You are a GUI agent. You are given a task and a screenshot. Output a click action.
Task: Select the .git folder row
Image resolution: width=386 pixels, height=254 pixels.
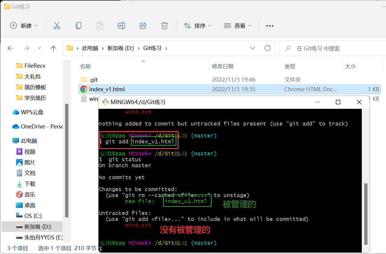(230, 80)
